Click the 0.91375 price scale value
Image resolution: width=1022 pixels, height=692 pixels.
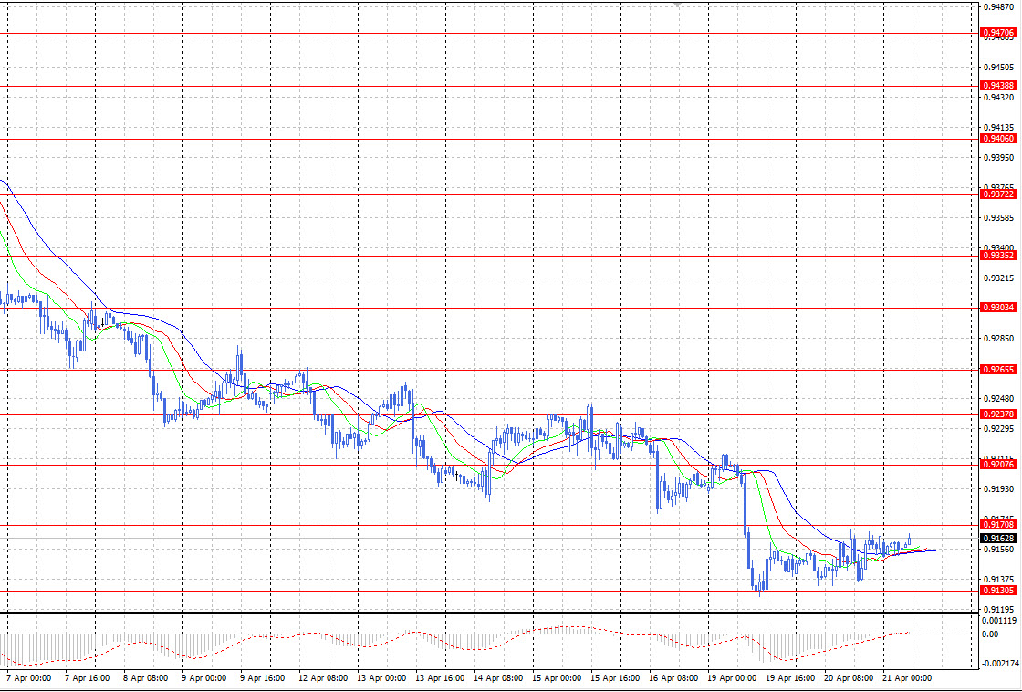(x=998, y=579)
